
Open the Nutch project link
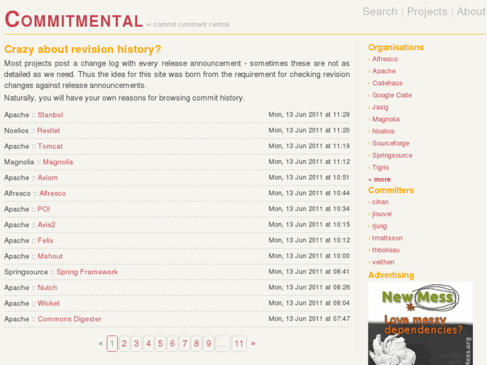47,288
